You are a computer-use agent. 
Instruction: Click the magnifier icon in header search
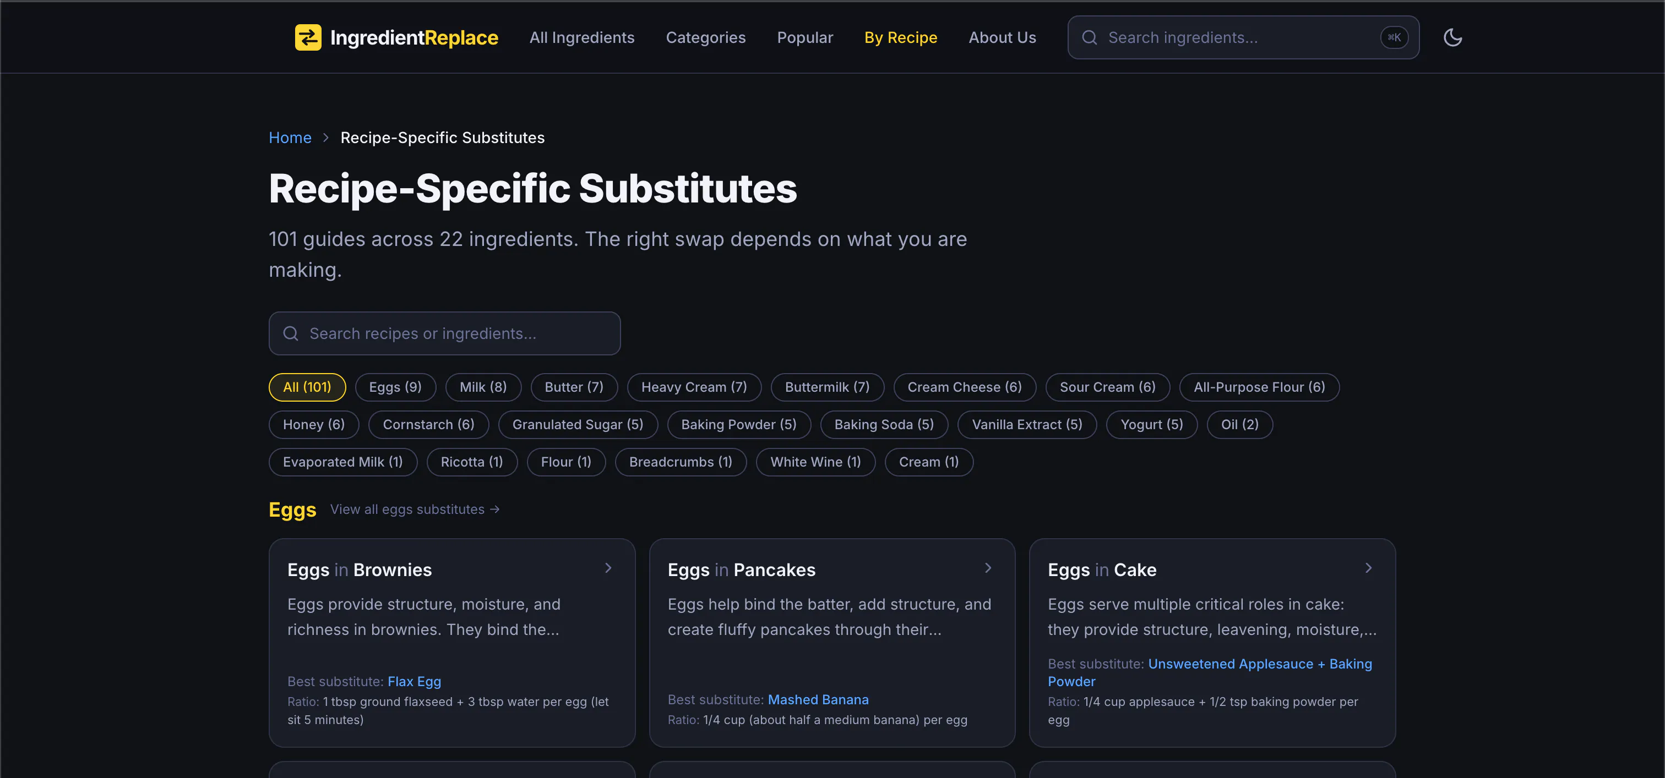1089,37
